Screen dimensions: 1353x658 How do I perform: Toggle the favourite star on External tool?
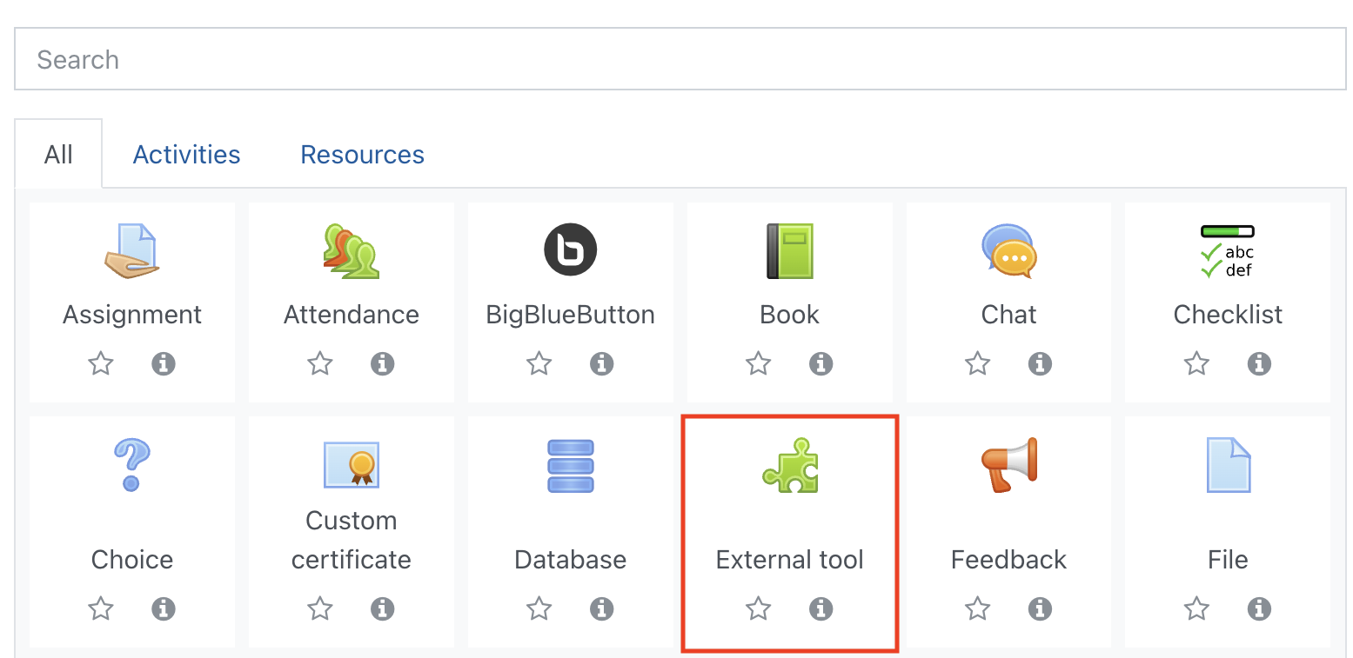758,609
